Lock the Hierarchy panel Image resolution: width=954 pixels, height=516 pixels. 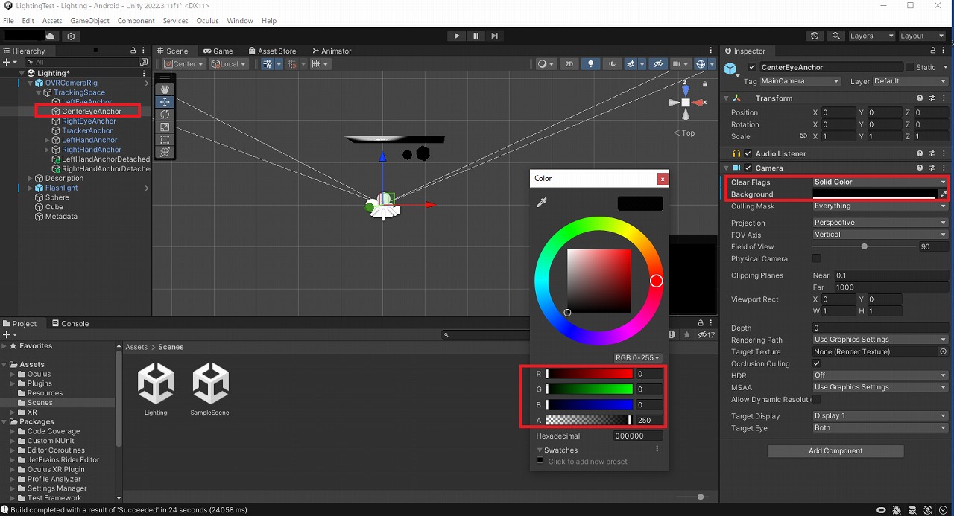coord(133,51)
